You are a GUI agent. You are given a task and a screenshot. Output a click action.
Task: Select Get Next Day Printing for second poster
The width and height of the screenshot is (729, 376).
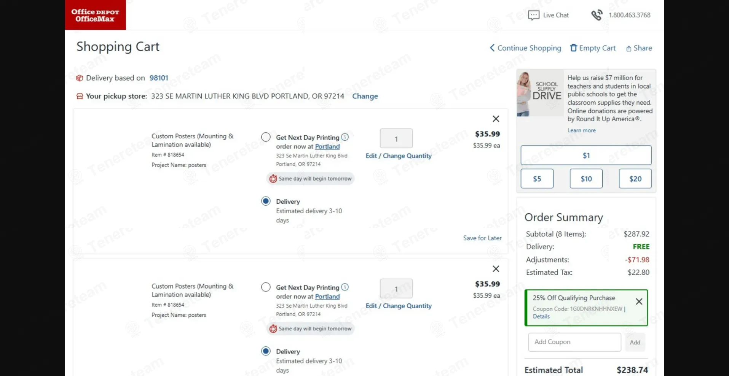(266, 287)
